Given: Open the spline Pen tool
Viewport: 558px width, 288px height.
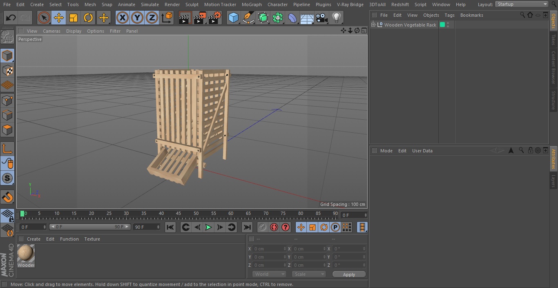Looking at the screenshot, I should click(248, 18).
